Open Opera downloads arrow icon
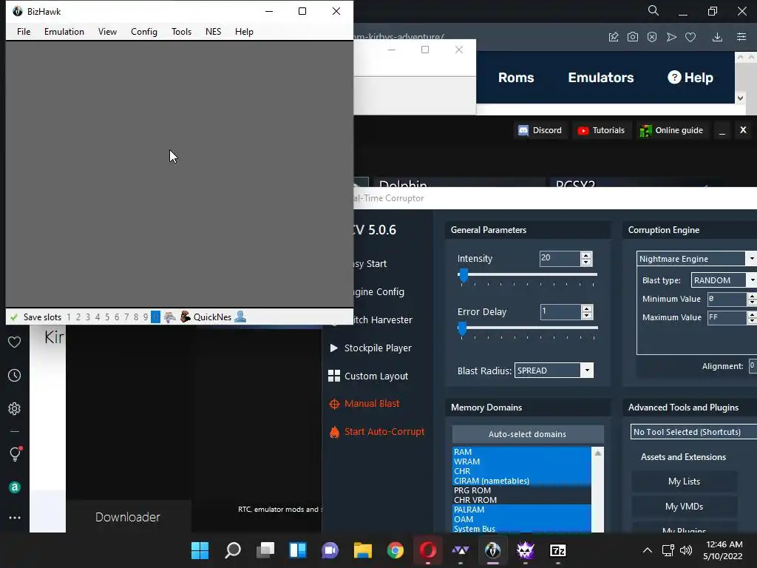This screenshot has height=568, width=757. [x=717, y=37]
